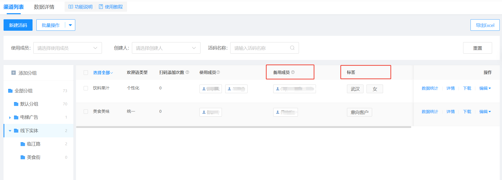Click the 添加分组 label

(x=28, y=73)
